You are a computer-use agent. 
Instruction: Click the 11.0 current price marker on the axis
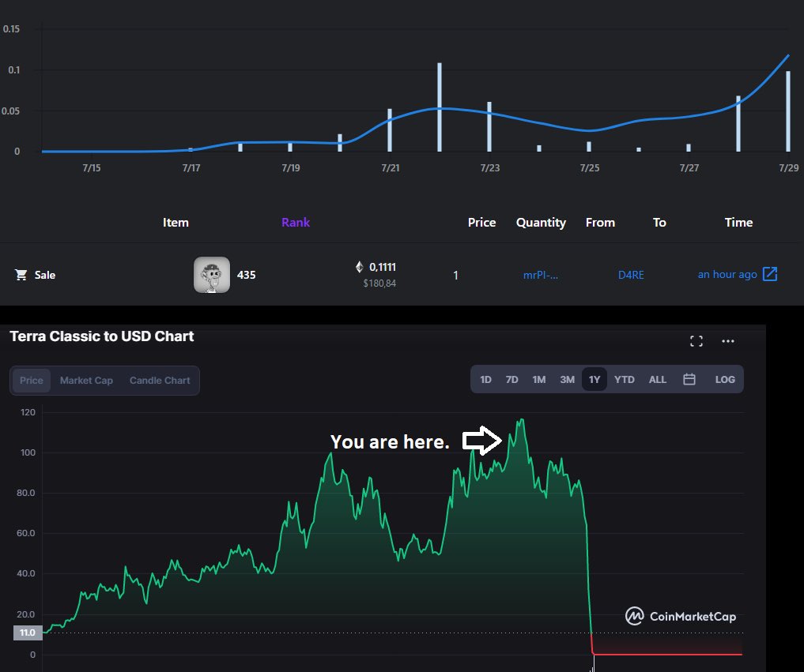(27, 633)
